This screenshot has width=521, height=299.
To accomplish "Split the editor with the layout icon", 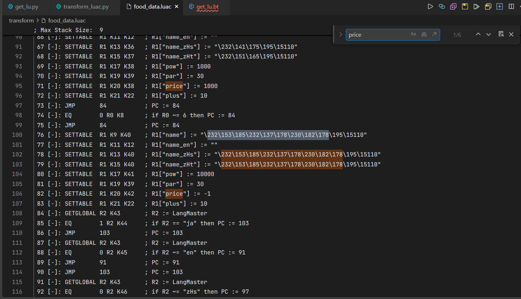I will coord(511,6).
